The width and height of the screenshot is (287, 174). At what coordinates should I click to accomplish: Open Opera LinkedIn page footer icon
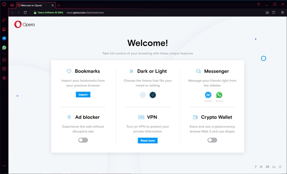coord(274,167)
